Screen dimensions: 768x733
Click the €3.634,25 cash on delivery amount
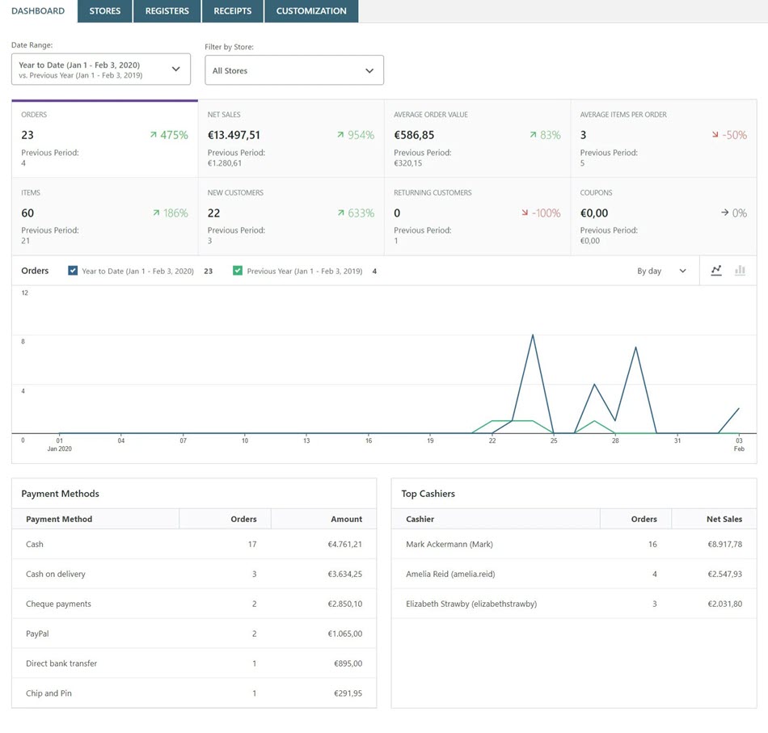(x=345, y=574)
